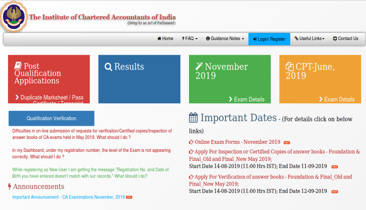Open the Contact Us page
The width and height of the screenshot is (366, 210).
click(x=345, y=39)
